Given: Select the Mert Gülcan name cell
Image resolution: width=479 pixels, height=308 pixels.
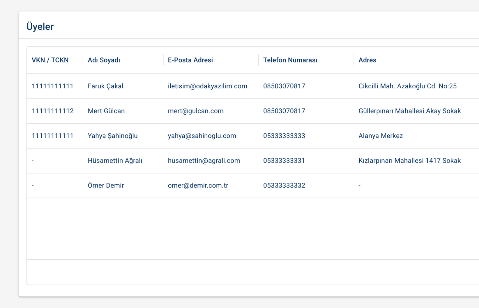Looking at the screenshot, I should [106, 111].
